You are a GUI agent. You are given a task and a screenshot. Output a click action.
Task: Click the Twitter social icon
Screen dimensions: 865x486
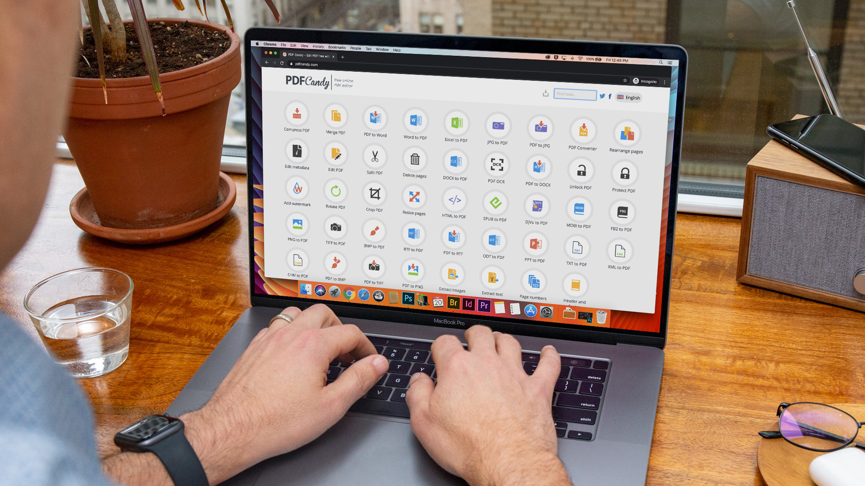pos(601,97)
